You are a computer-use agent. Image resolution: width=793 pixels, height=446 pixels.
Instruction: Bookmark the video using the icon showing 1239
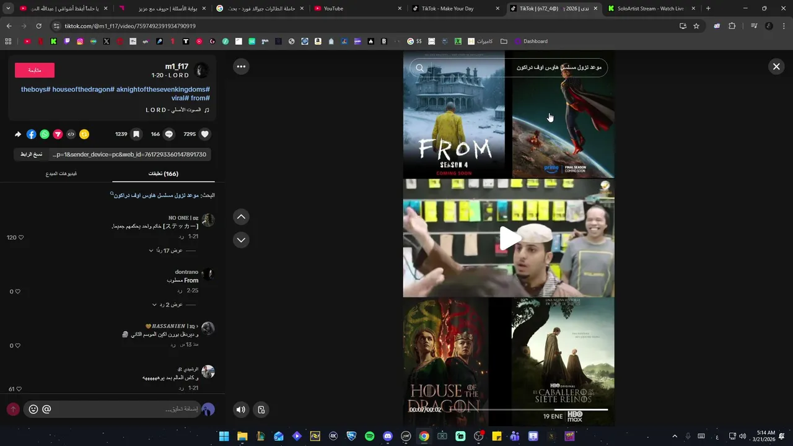pyautogui.click(x=136, y=134)
